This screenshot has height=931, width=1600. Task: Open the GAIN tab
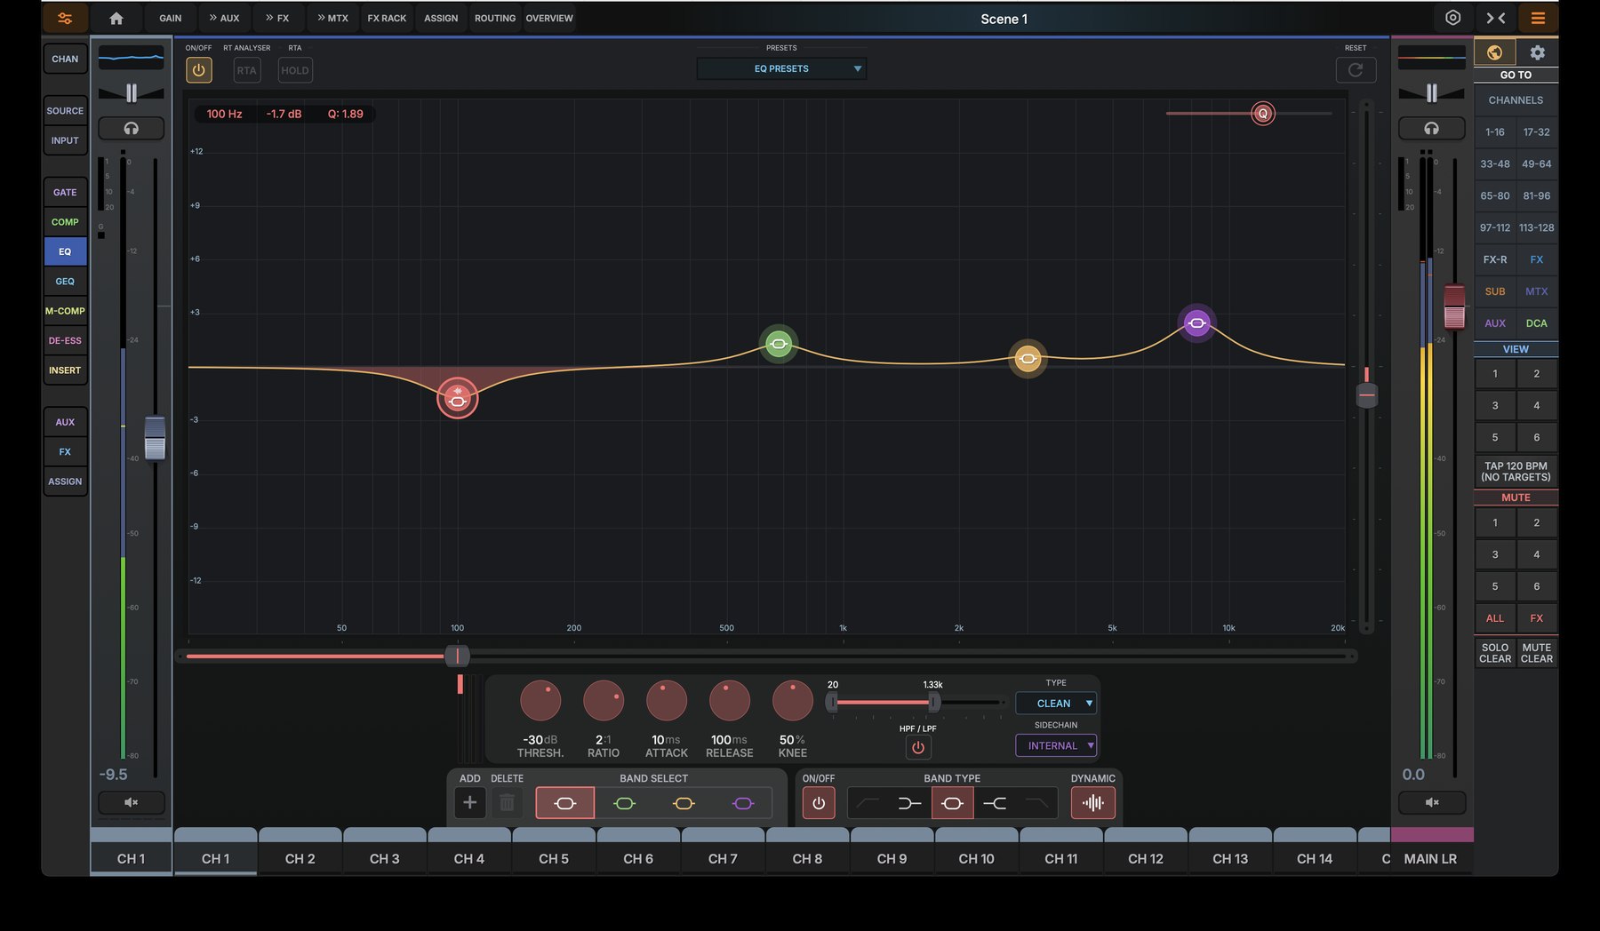171,18
